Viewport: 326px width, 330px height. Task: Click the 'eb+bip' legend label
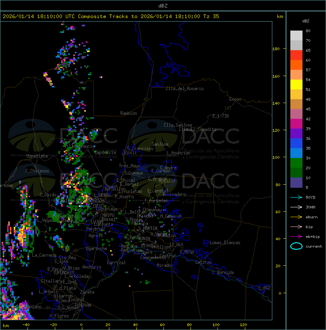point(313,237)
